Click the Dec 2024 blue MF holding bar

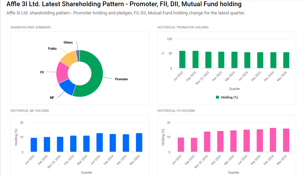(126, 143)
